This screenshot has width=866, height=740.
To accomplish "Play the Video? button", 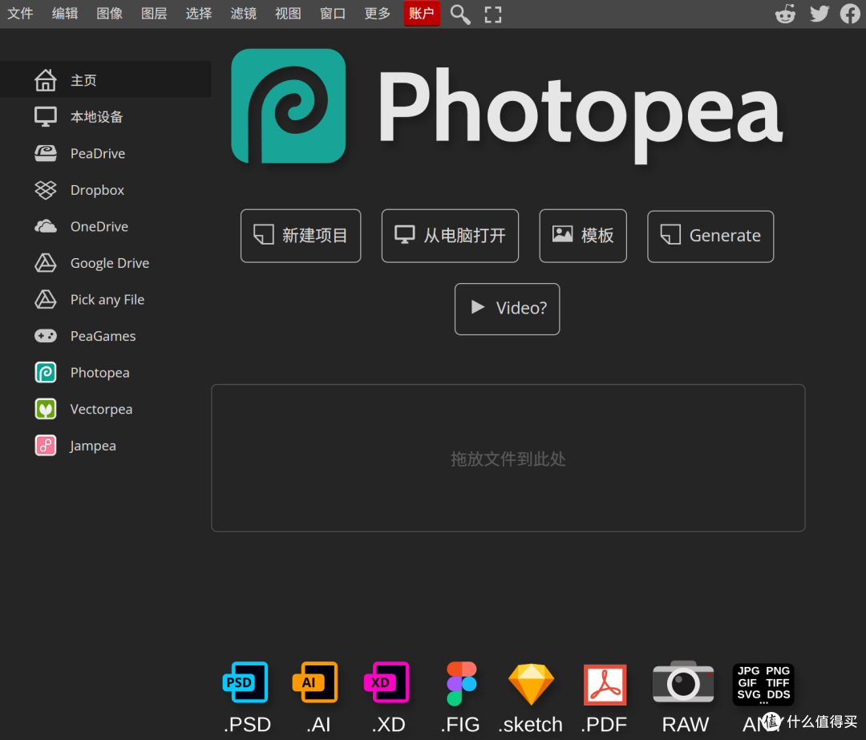I will (x=507, y=309).
